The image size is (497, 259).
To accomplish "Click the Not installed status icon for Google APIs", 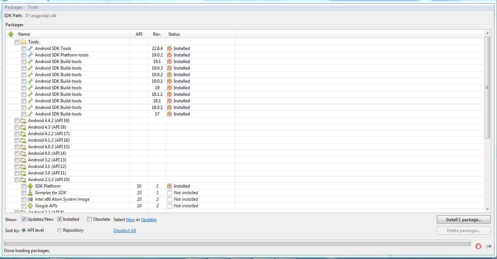I will (169, 206).
